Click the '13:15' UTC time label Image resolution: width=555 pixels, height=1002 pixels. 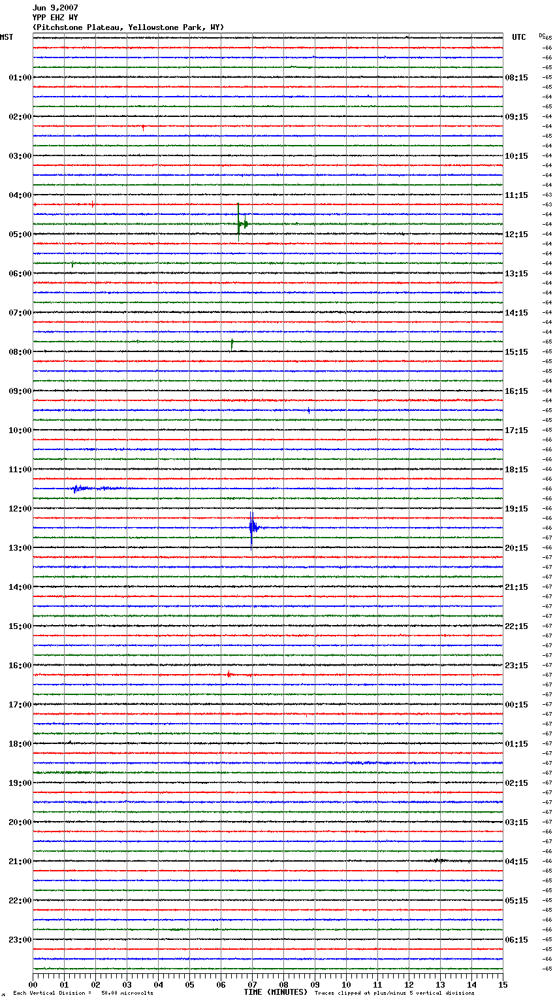(516, 274)
